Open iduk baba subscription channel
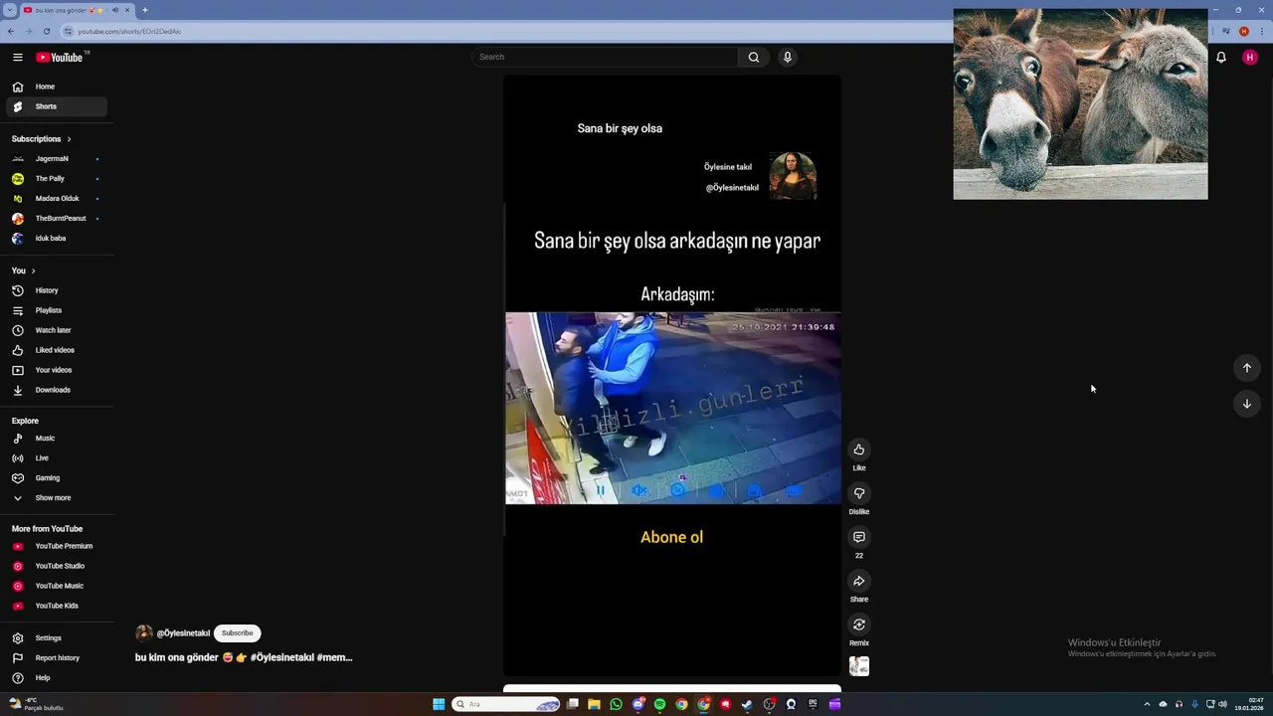Viewport: 1273px width, 716px height. 56,239
